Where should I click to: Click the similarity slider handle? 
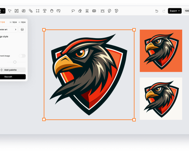[x=15, y=62]
